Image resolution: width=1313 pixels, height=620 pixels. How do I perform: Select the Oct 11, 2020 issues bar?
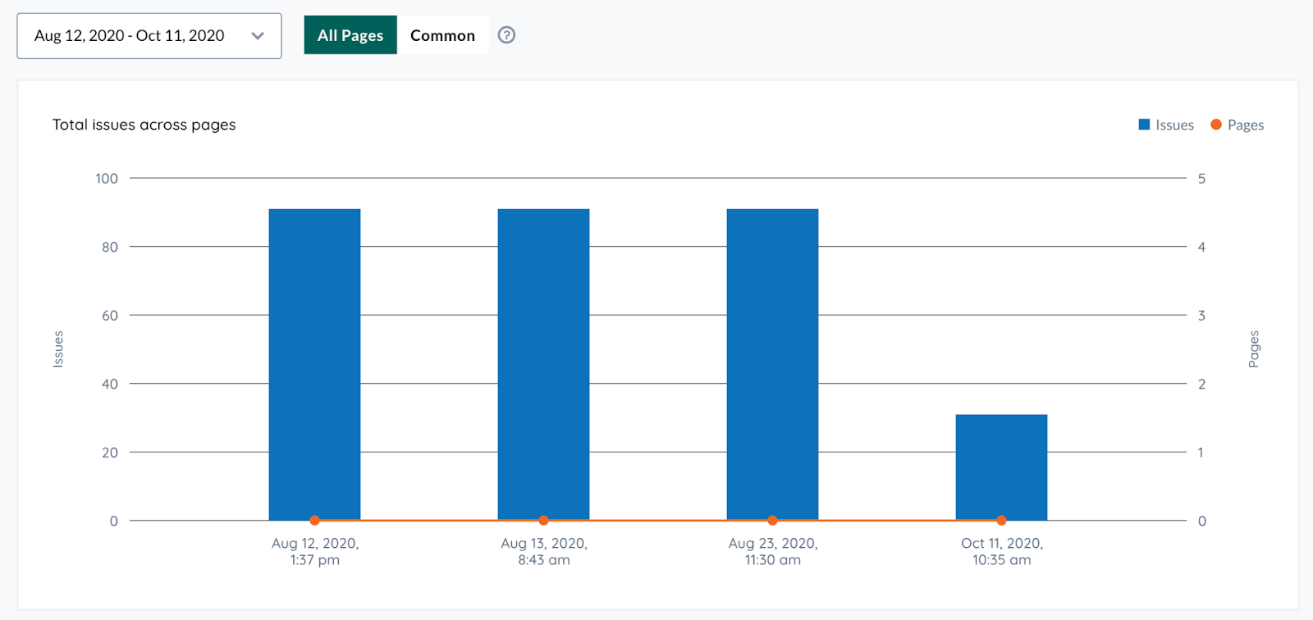1001,467
